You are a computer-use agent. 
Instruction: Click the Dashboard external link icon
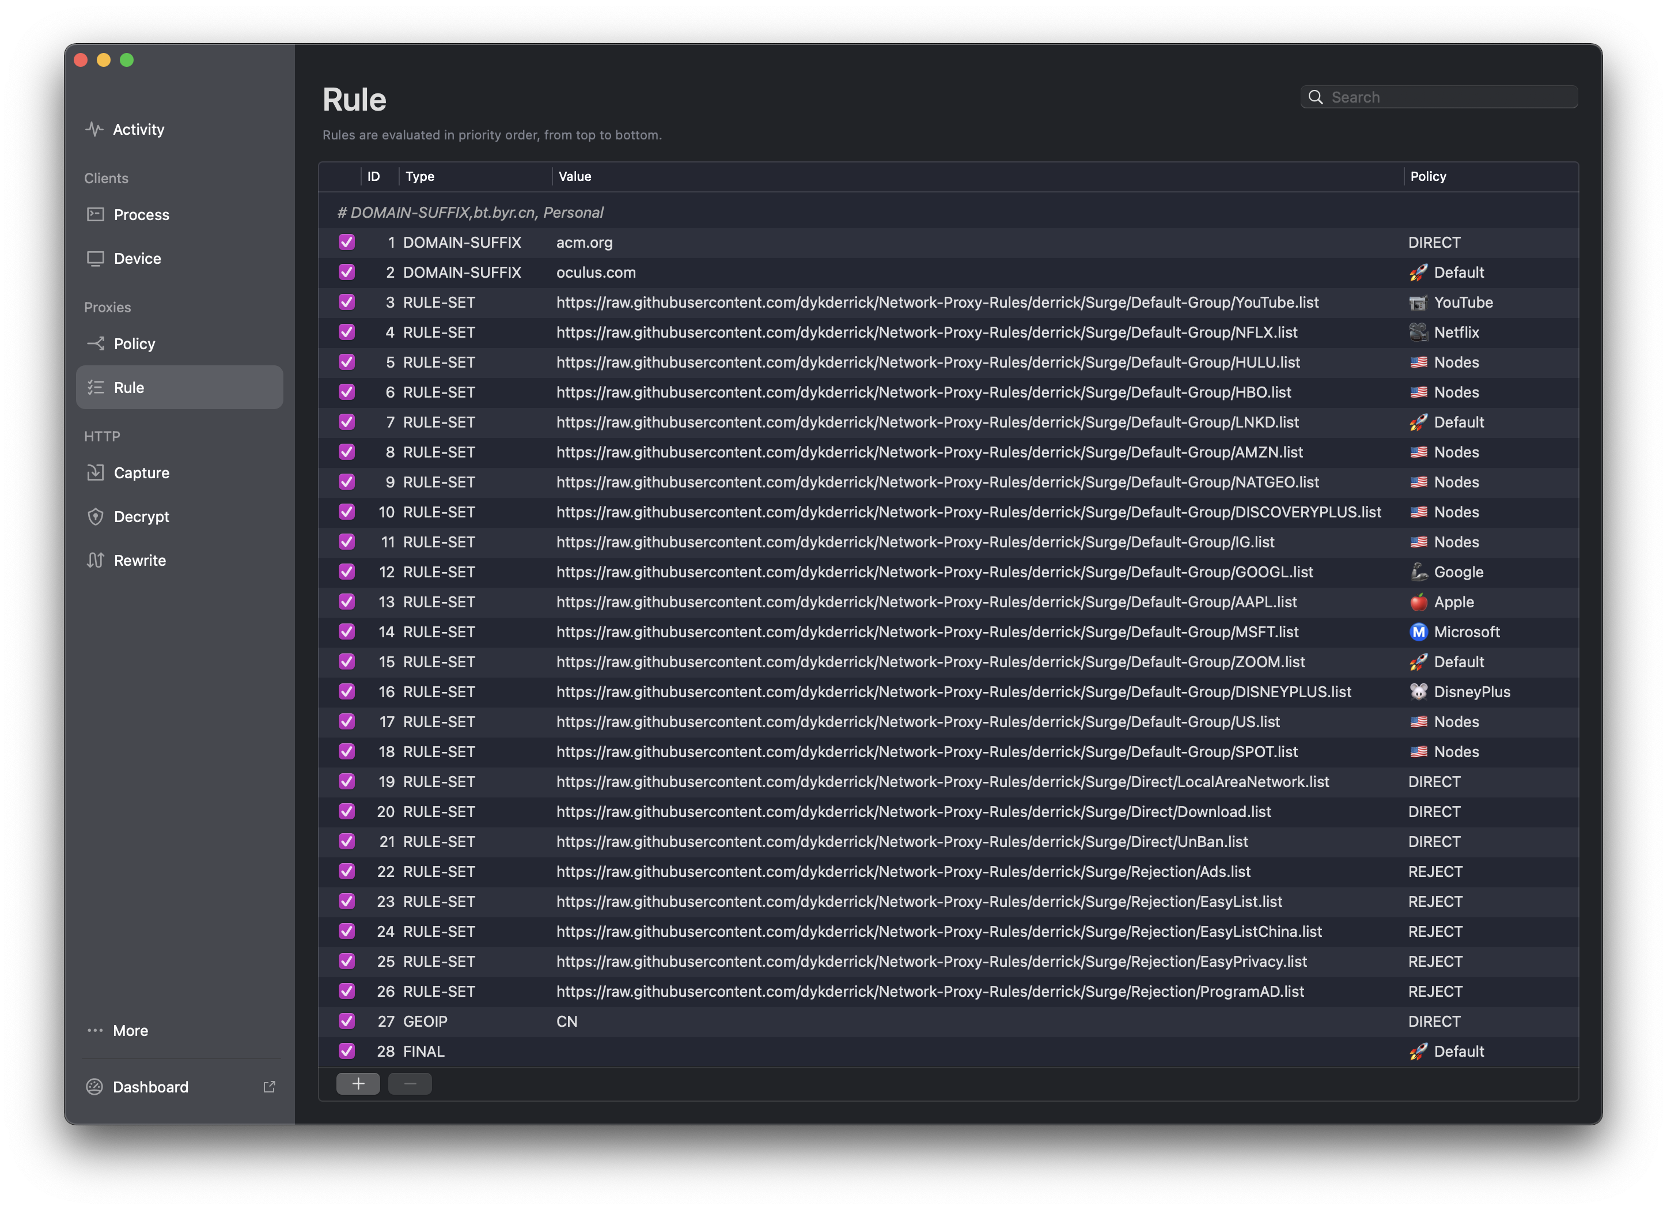[x=269, y=1087]
